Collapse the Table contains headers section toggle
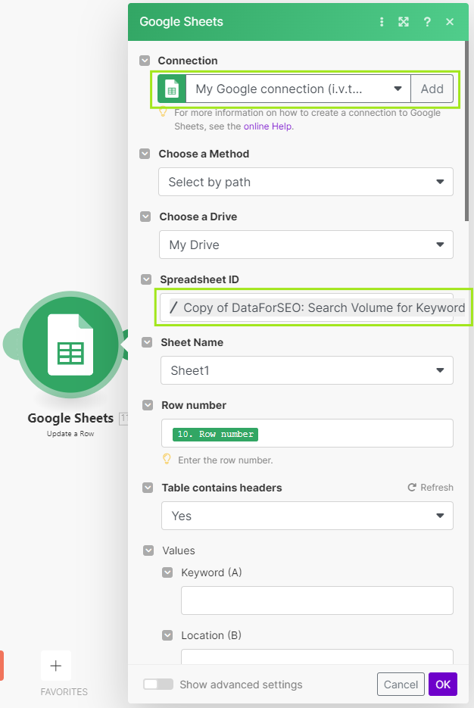 tap(148, 488)
